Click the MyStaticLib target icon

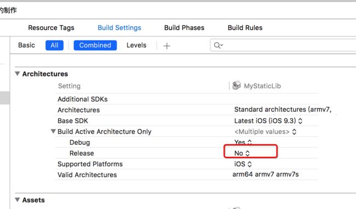click(x=237, y=86)
